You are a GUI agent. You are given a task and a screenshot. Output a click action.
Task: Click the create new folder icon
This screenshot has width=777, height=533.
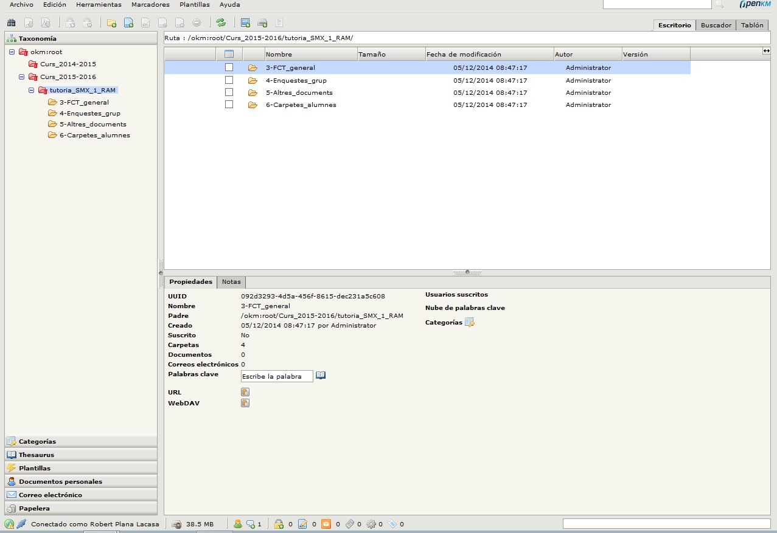(x=111, y=23)
